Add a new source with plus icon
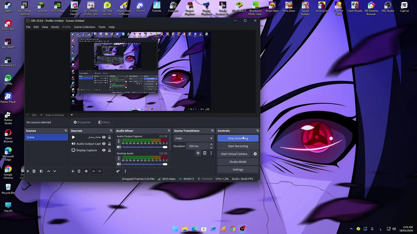417x234 pixels. tap(73, 171)
